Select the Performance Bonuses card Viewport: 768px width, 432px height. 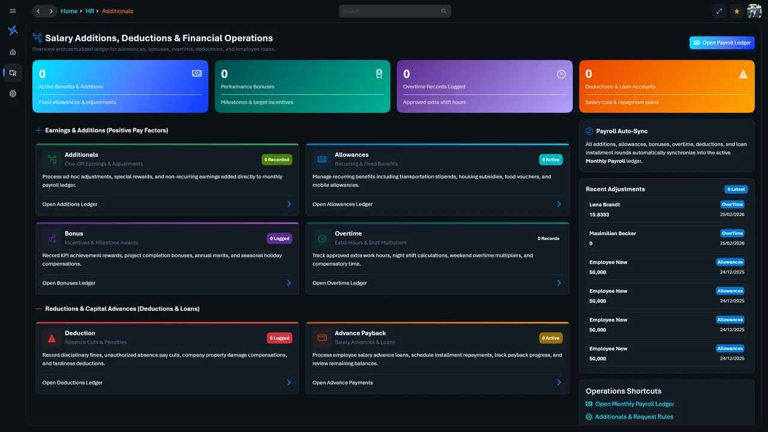click(302, 86)
